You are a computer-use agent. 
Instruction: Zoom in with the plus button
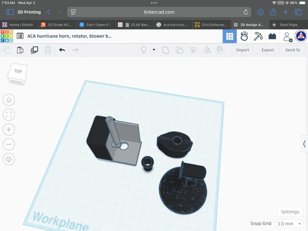pos(9,129)
